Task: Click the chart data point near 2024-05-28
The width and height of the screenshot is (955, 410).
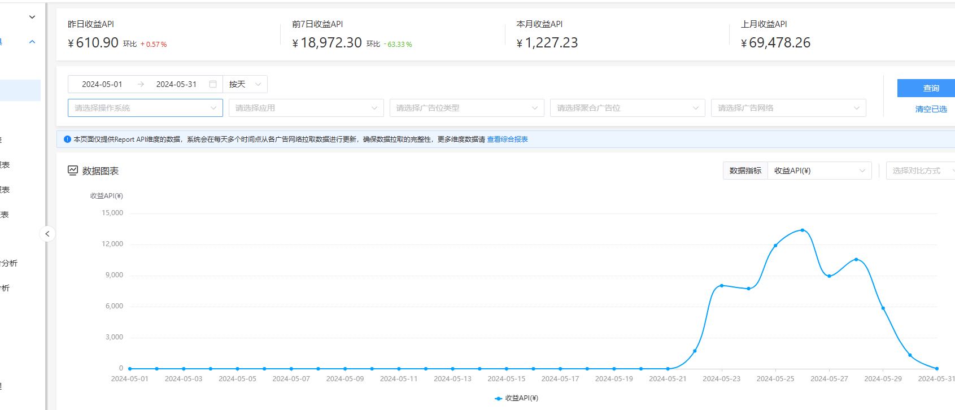Action: (856, 259)
